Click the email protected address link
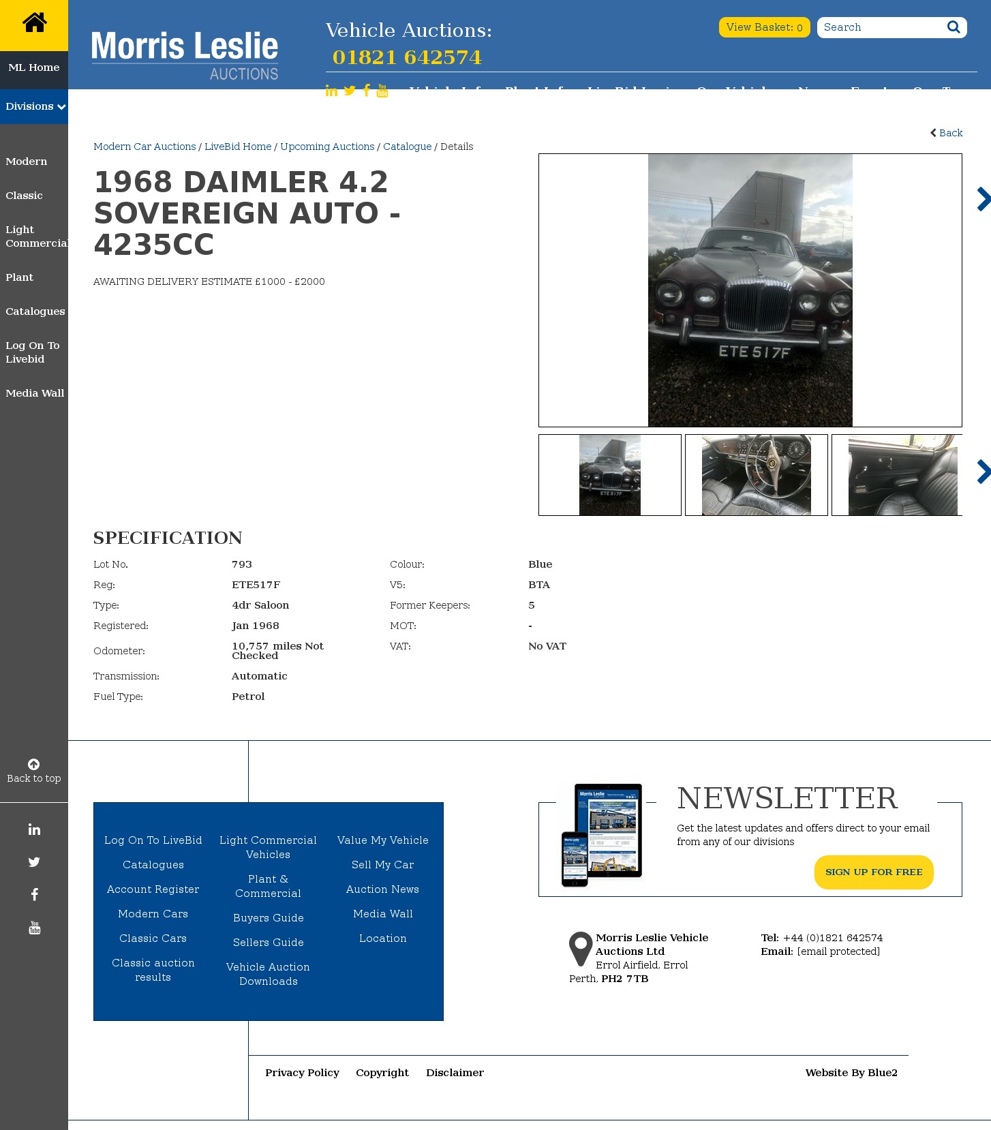991x1130 pixels. coord(838,951)
